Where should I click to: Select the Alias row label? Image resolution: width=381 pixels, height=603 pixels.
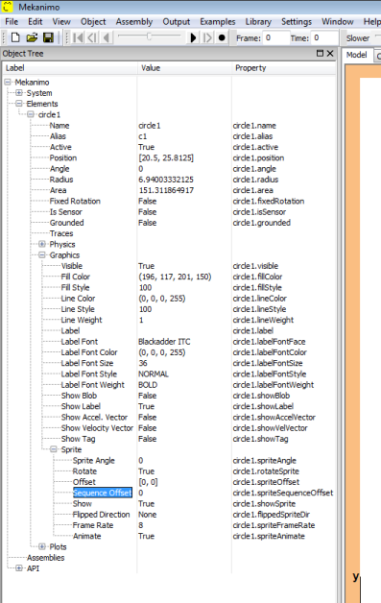(58, 136)
